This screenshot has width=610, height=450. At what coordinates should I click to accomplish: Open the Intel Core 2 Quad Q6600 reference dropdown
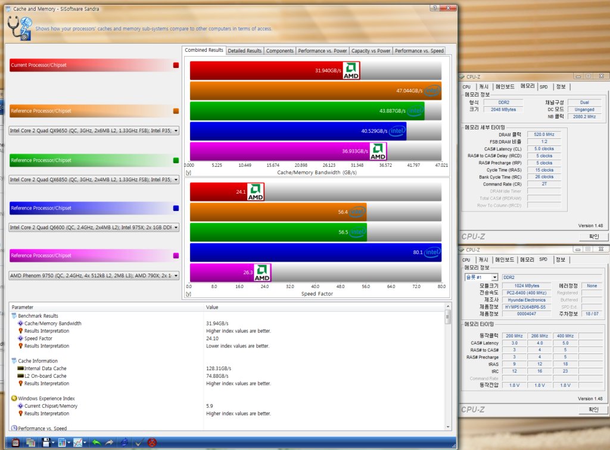[x=94, y=227]
